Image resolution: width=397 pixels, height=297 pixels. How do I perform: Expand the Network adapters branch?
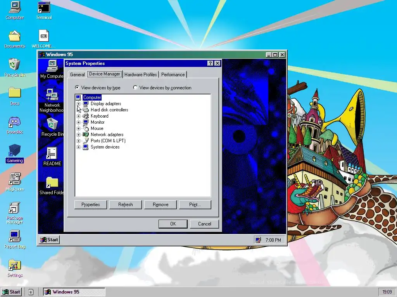point(78,135)
